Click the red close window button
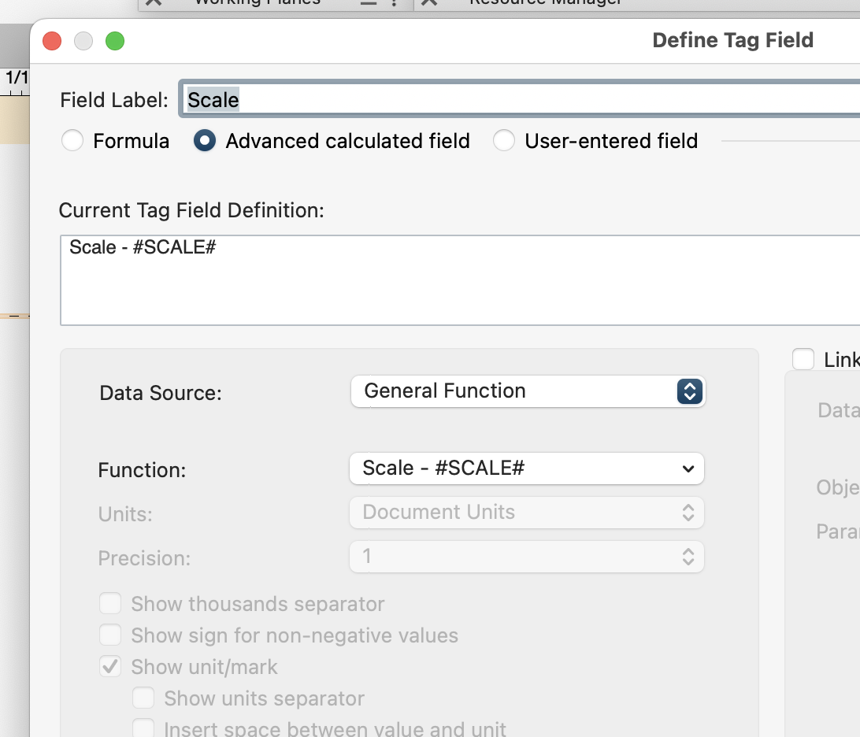 52,41
